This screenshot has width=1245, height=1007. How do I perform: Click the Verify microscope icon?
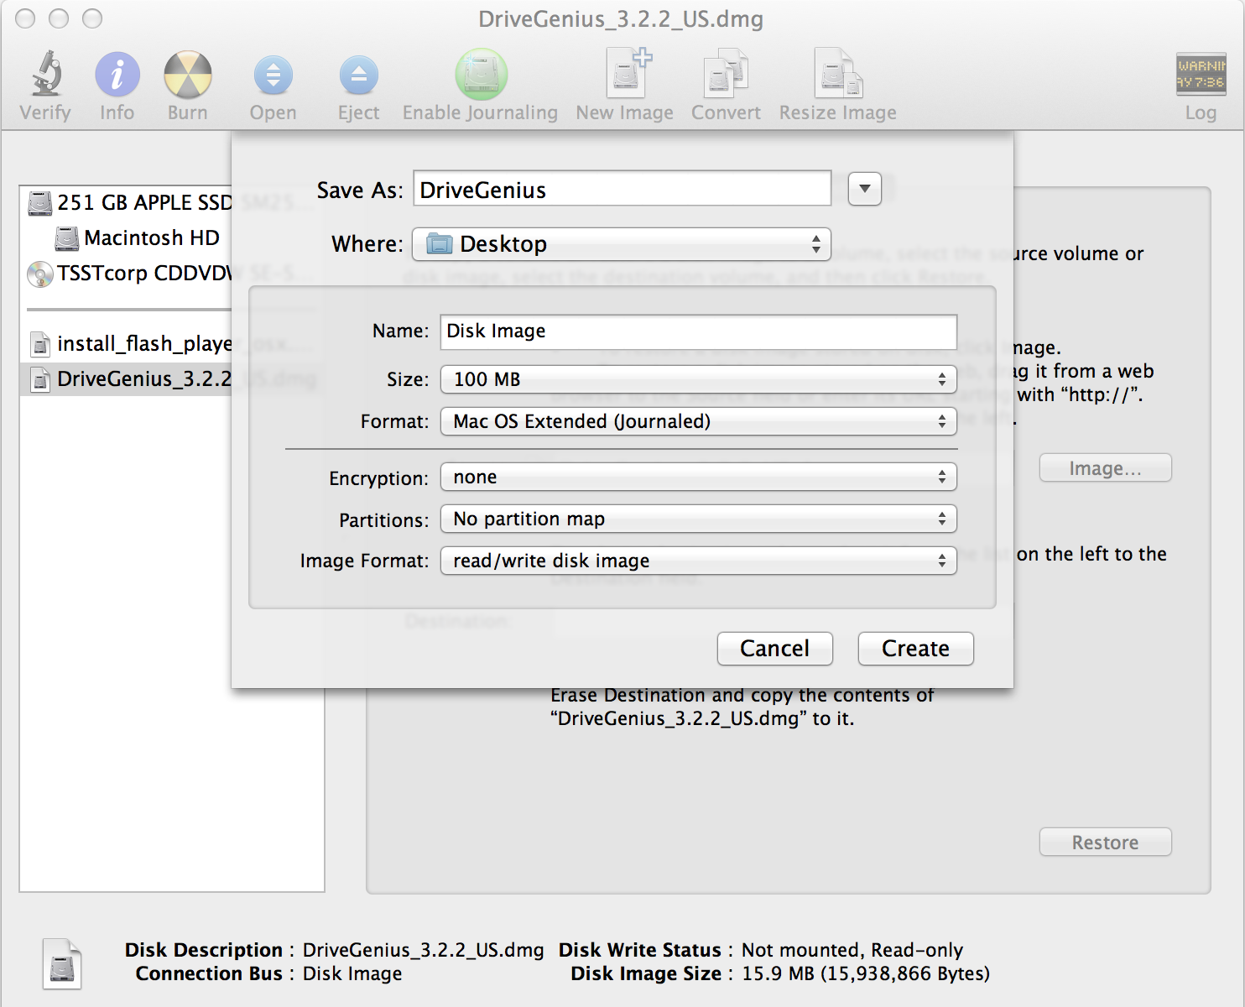47,74
